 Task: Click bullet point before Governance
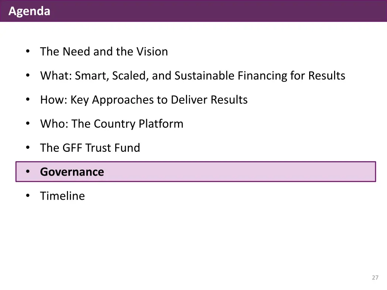coord(28,171)
